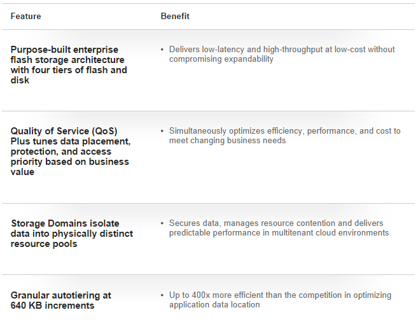This screenshot has height=331, width=418.
Task: Click the text 'application data location'
Action: [214, 305]
